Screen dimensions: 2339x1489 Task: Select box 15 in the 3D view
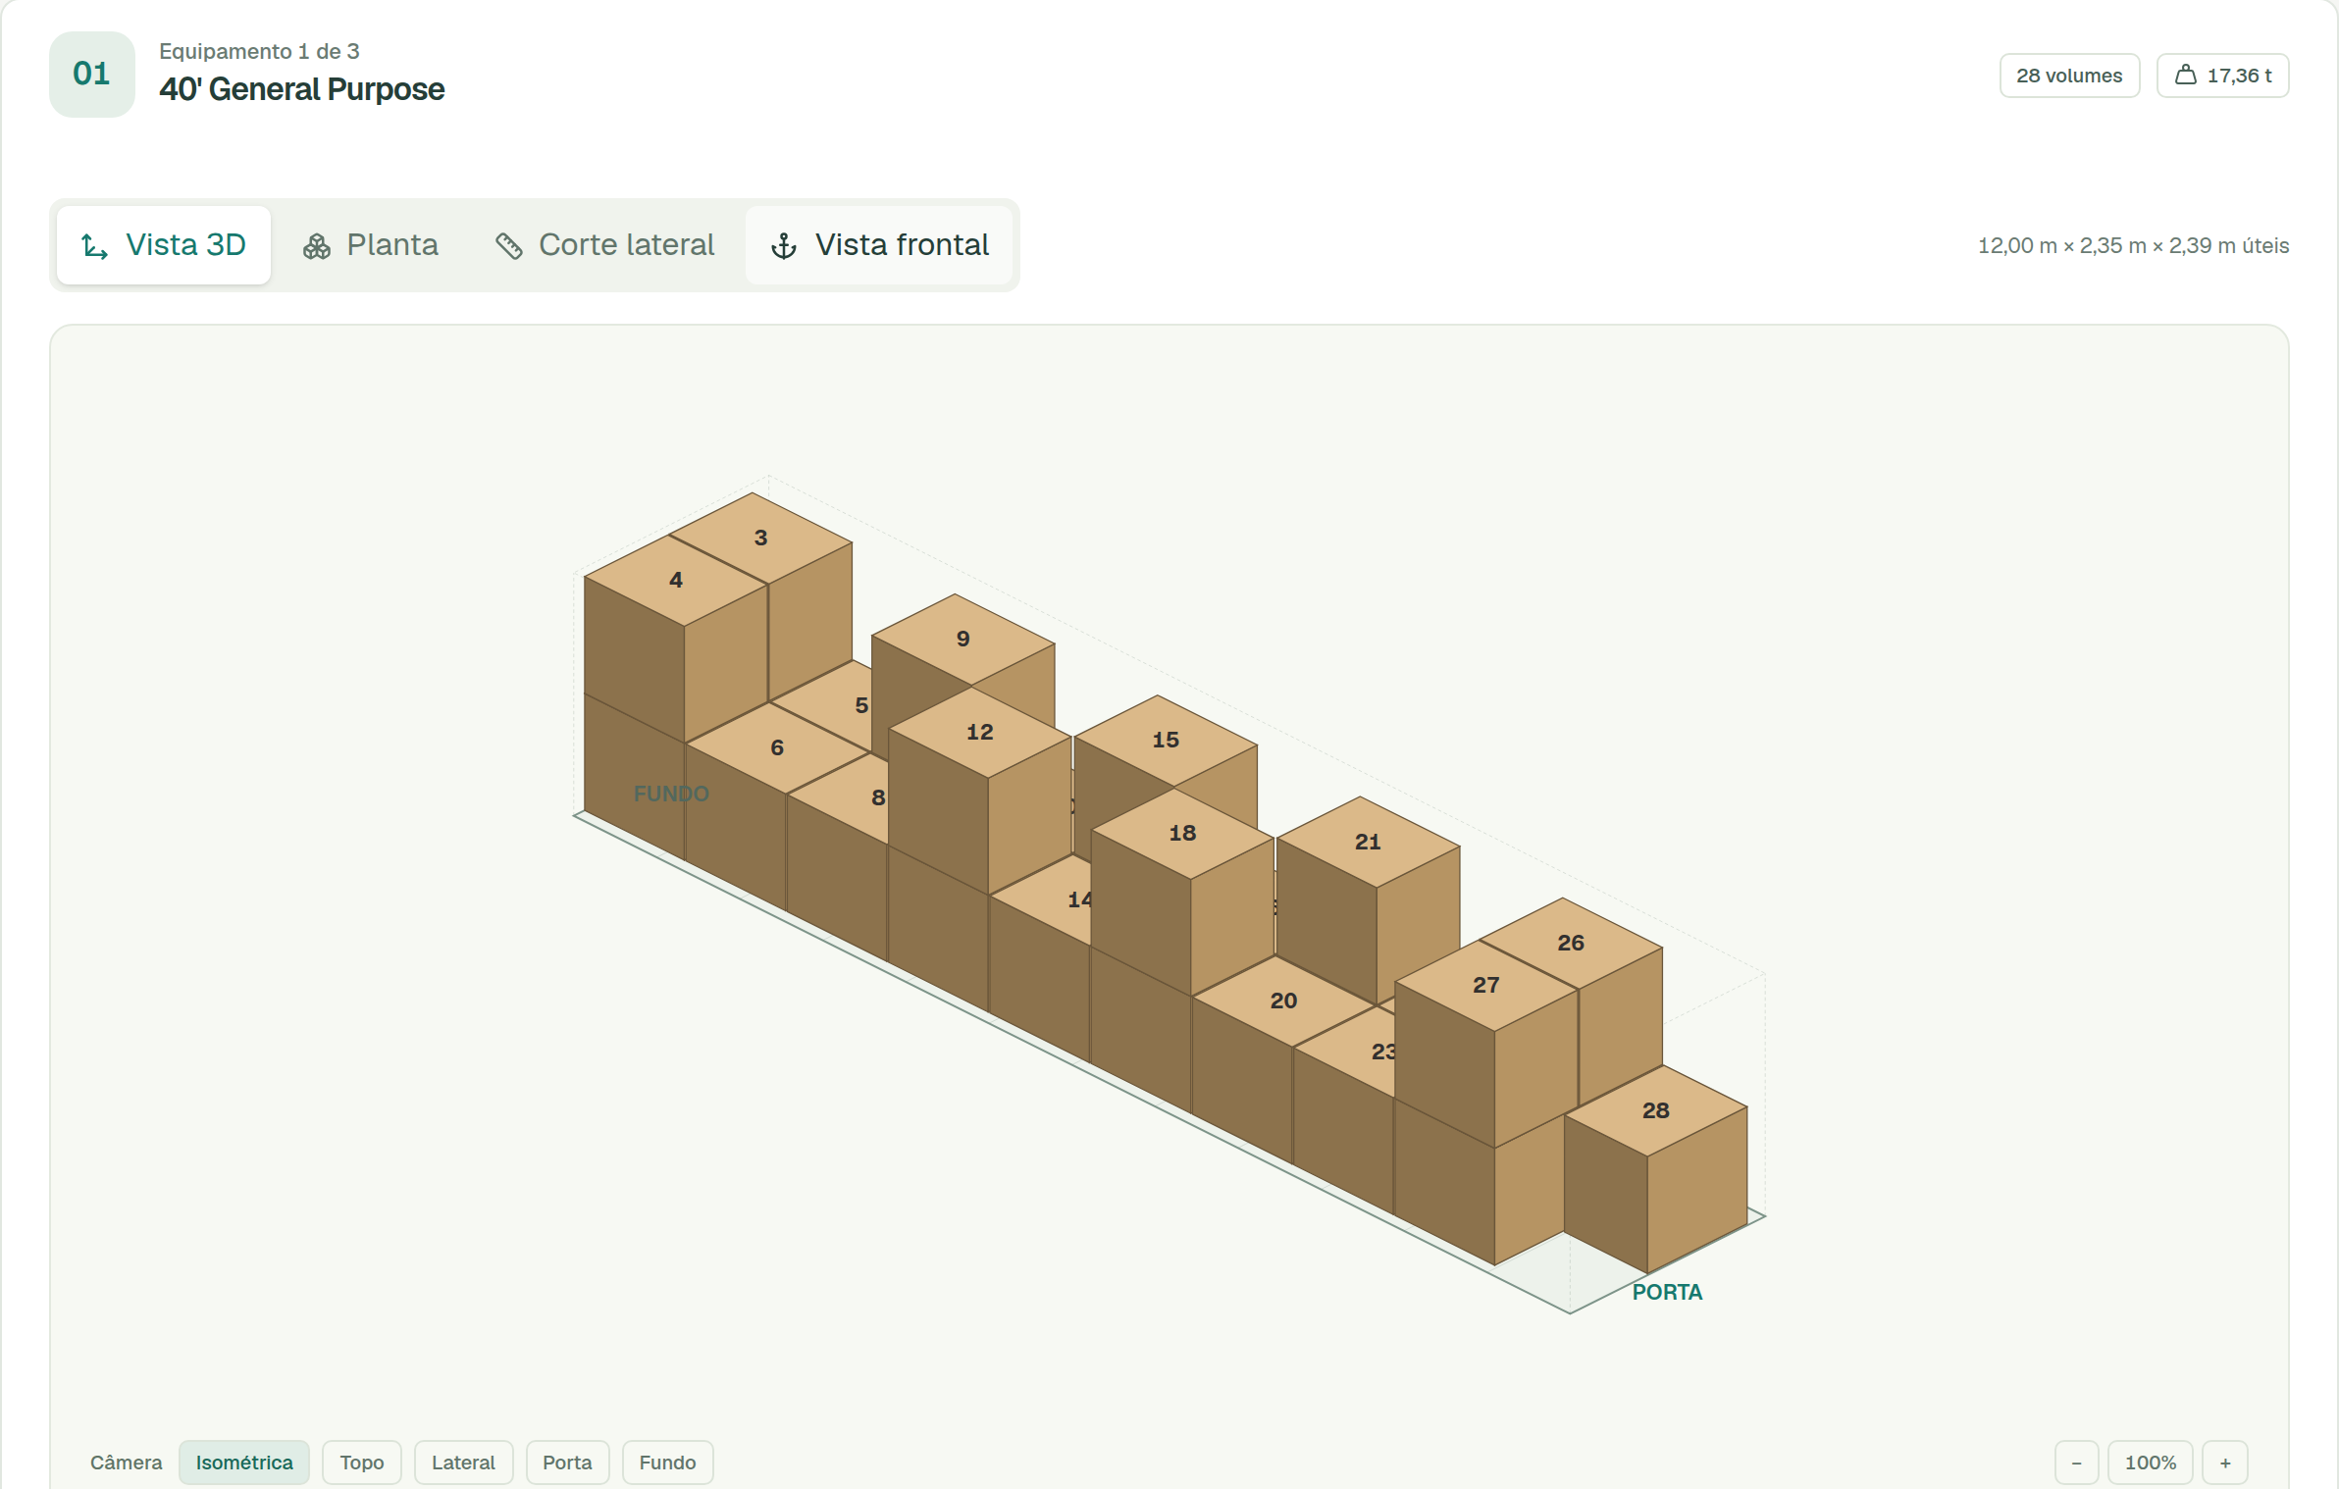[x=1166, y=740]
